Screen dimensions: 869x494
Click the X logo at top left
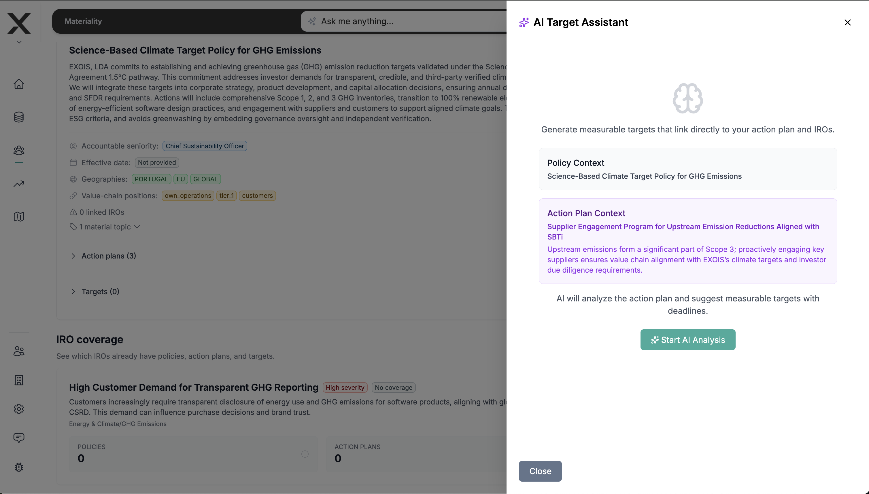[x=19, y=23]
